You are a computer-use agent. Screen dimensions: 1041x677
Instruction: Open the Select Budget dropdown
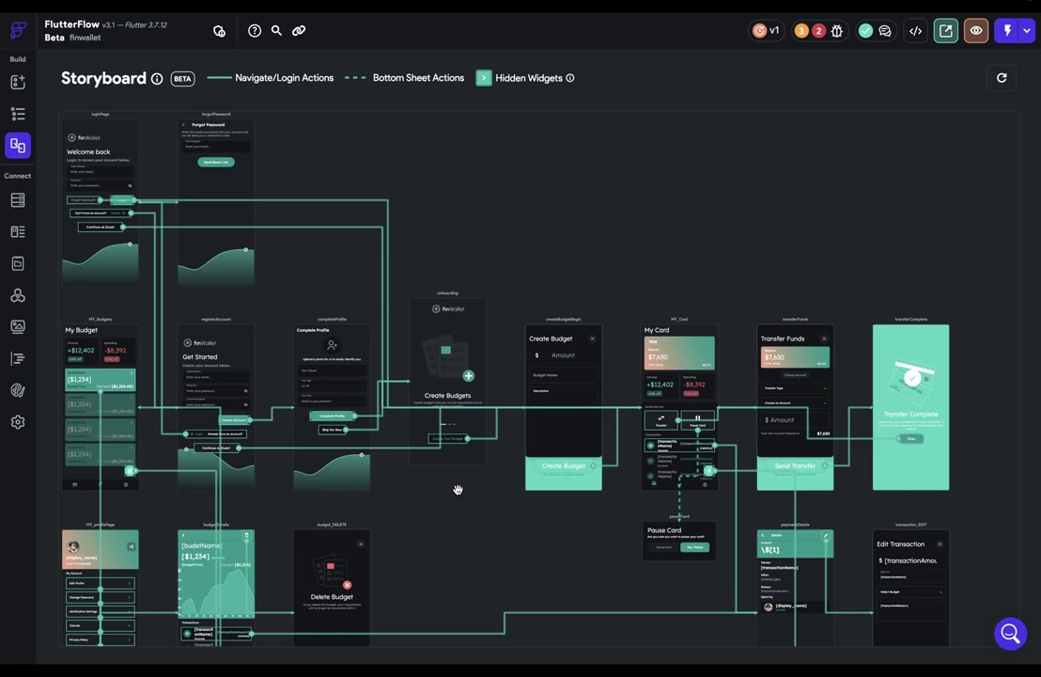tap(911, 591)
